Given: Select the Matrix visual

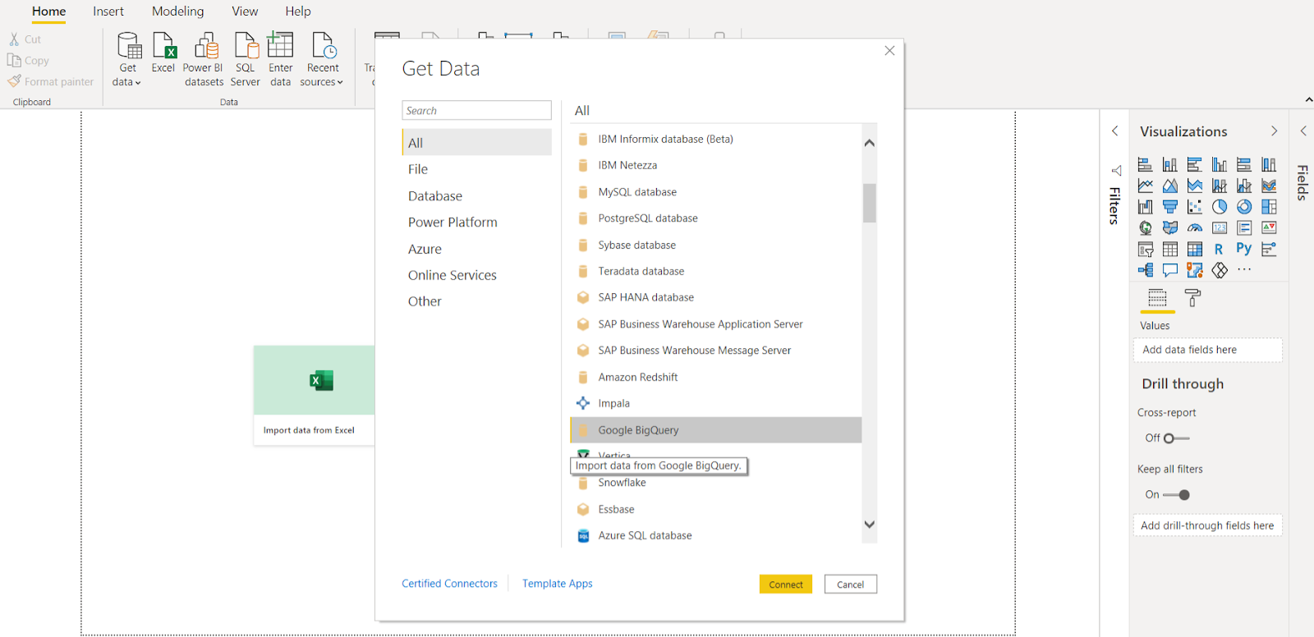Looking at the screenshot, I should point(1195,250).
